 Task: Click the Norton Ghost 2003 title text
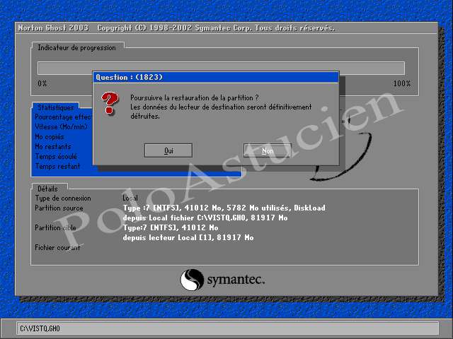(53, 28)
